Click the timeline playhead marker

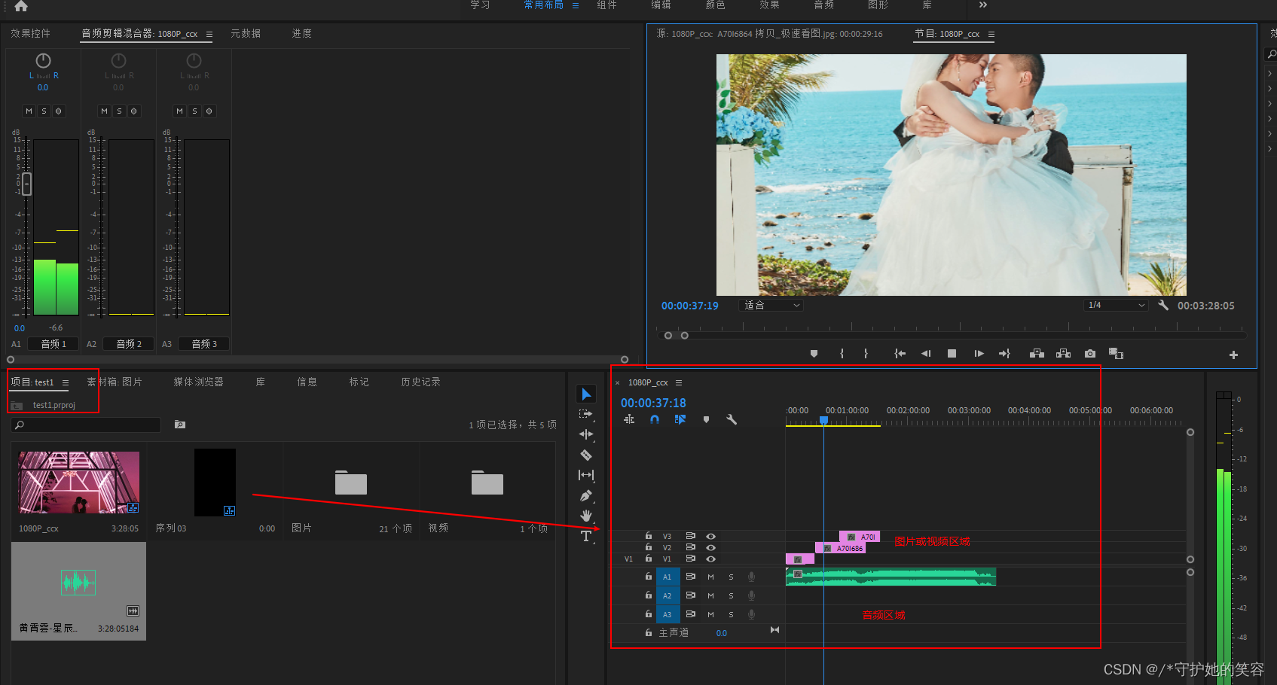click(824, 421)
